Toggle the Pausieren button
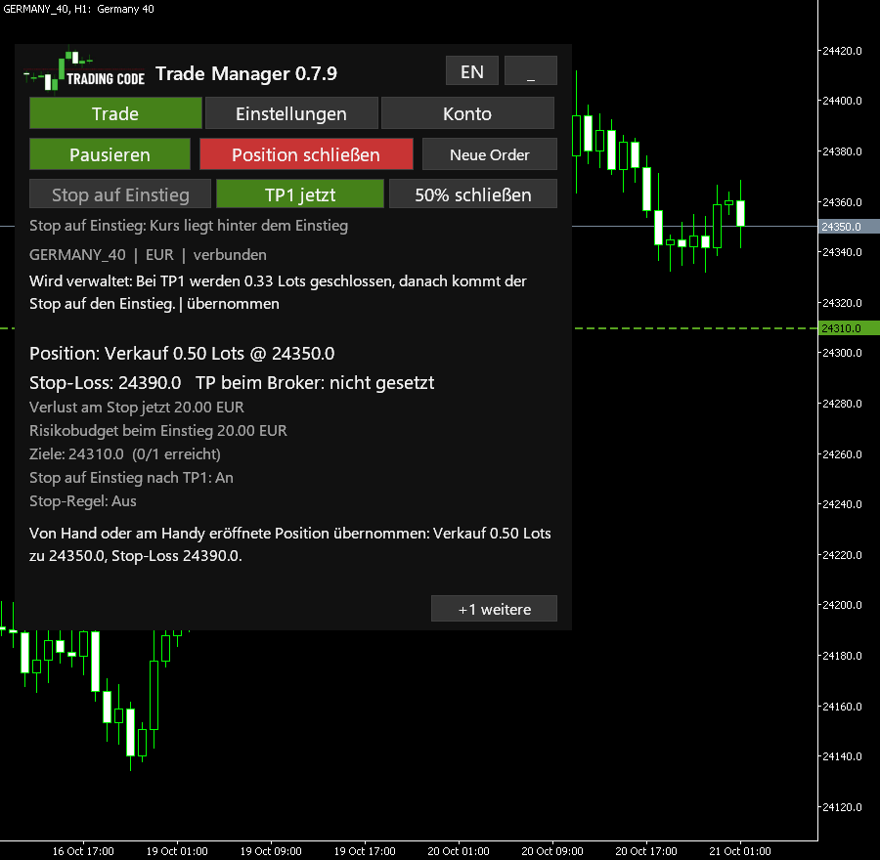The width and height of the screenshot is (880, 860). 110,154
